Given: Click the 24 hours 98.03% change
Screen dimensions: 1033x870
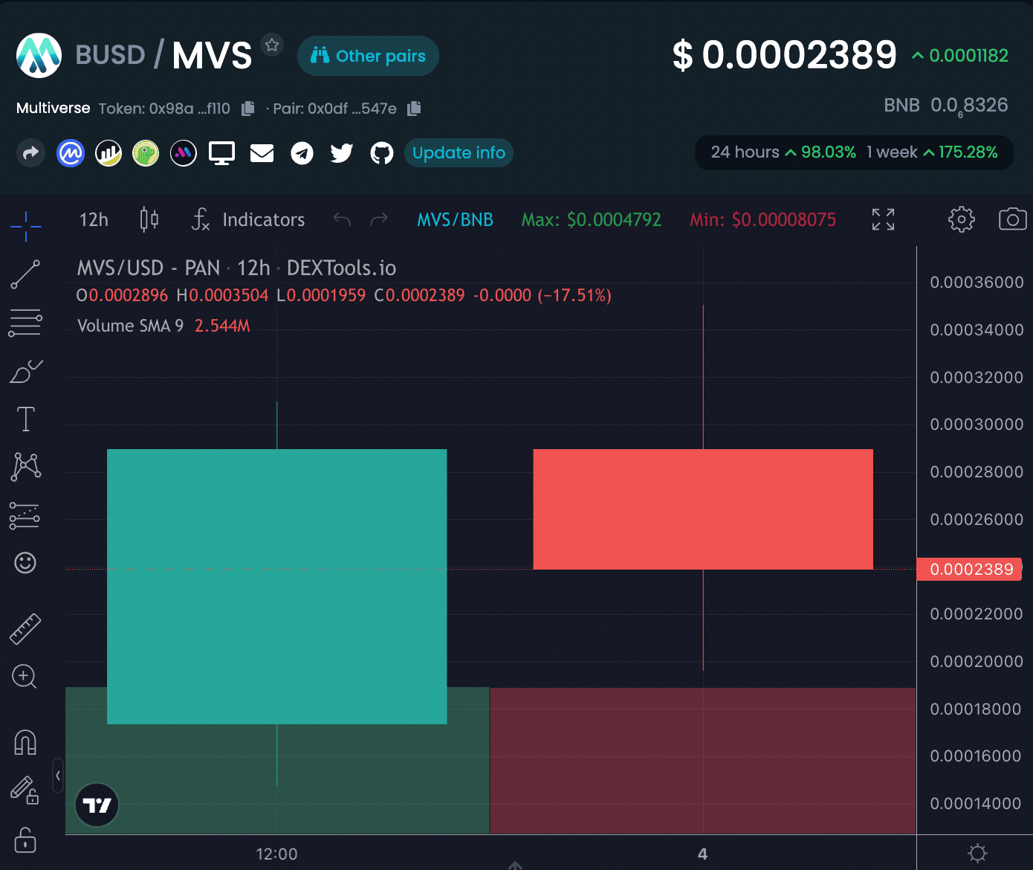Looking at the screenshot, I should pos(783,152).
